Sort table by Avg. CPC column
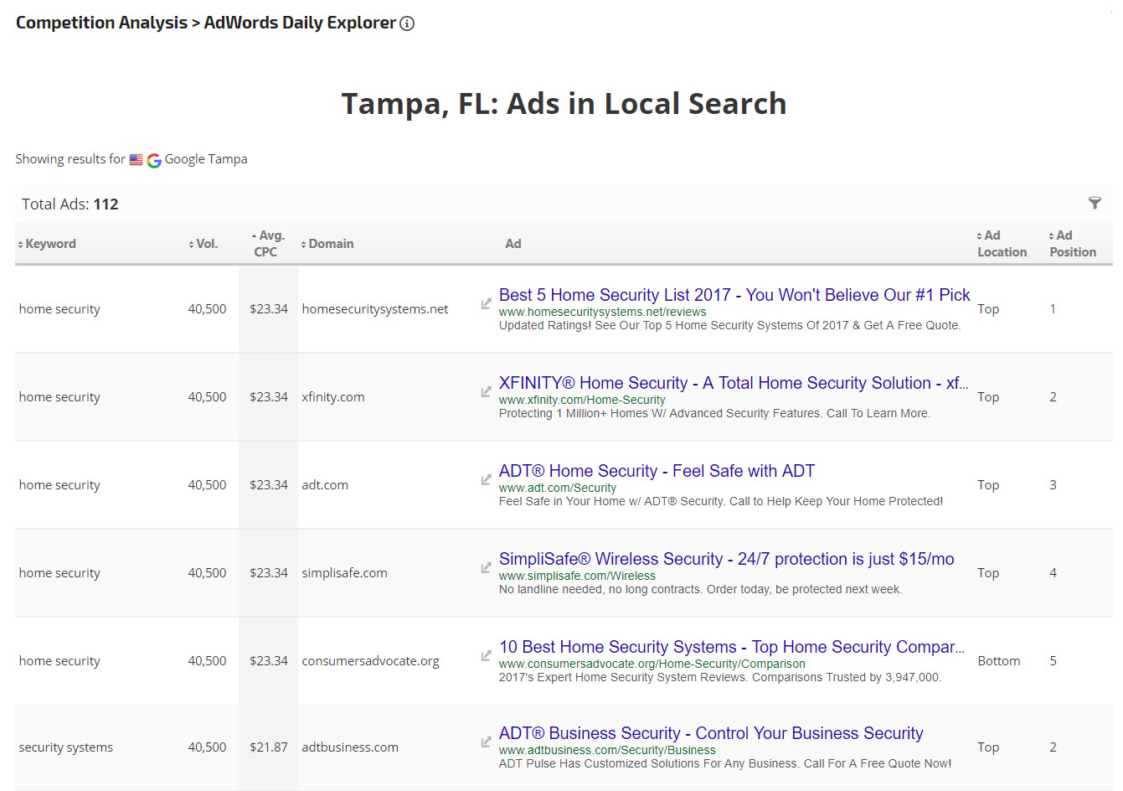The image size is (1123, 791). click(x=269, y=243)
